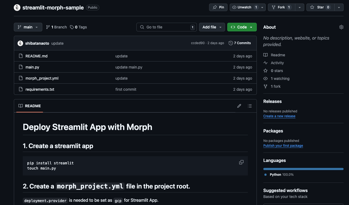The image size is (349, 205).
Task: Open the main branch selector
Action: coord(28,27)
